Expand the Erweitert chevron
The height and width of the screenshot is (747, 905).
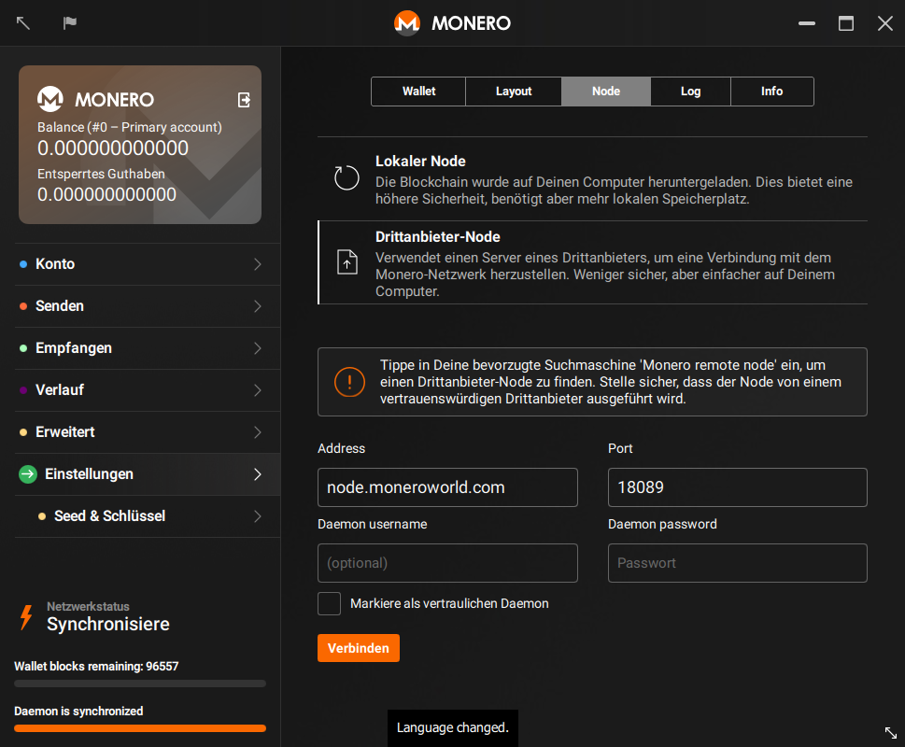point(258,432)
